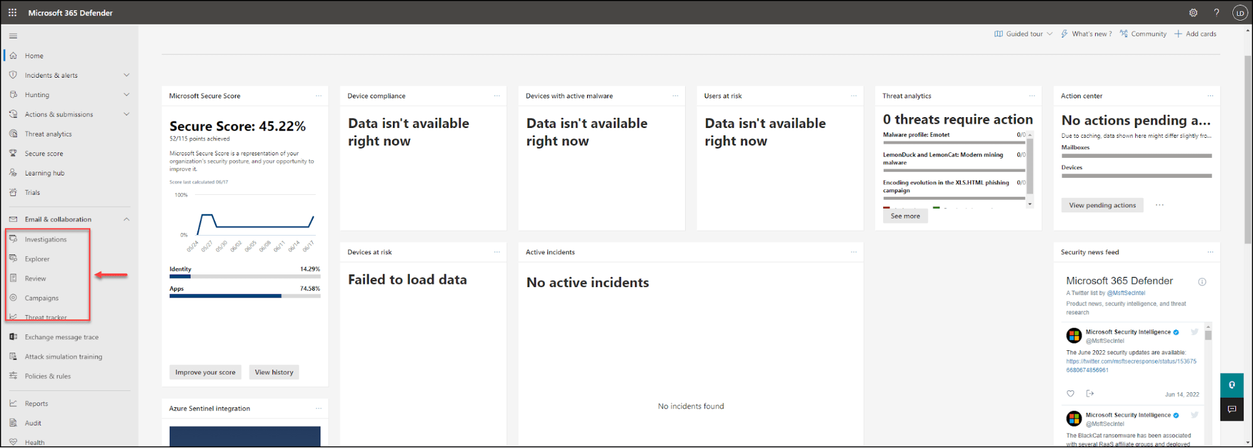The image size is (1253, 448).
Task: Open the Settings gear icon
Action: tap(1193, 13)
